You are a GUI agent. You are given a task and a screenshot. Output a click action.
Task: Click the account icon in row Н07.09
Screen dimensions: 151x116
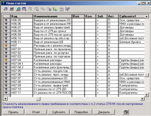tap(6, 85)
